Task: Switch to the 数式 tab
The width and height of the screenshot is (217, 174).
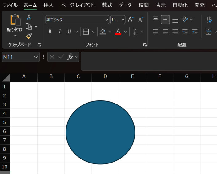Action: coord(107,5)
